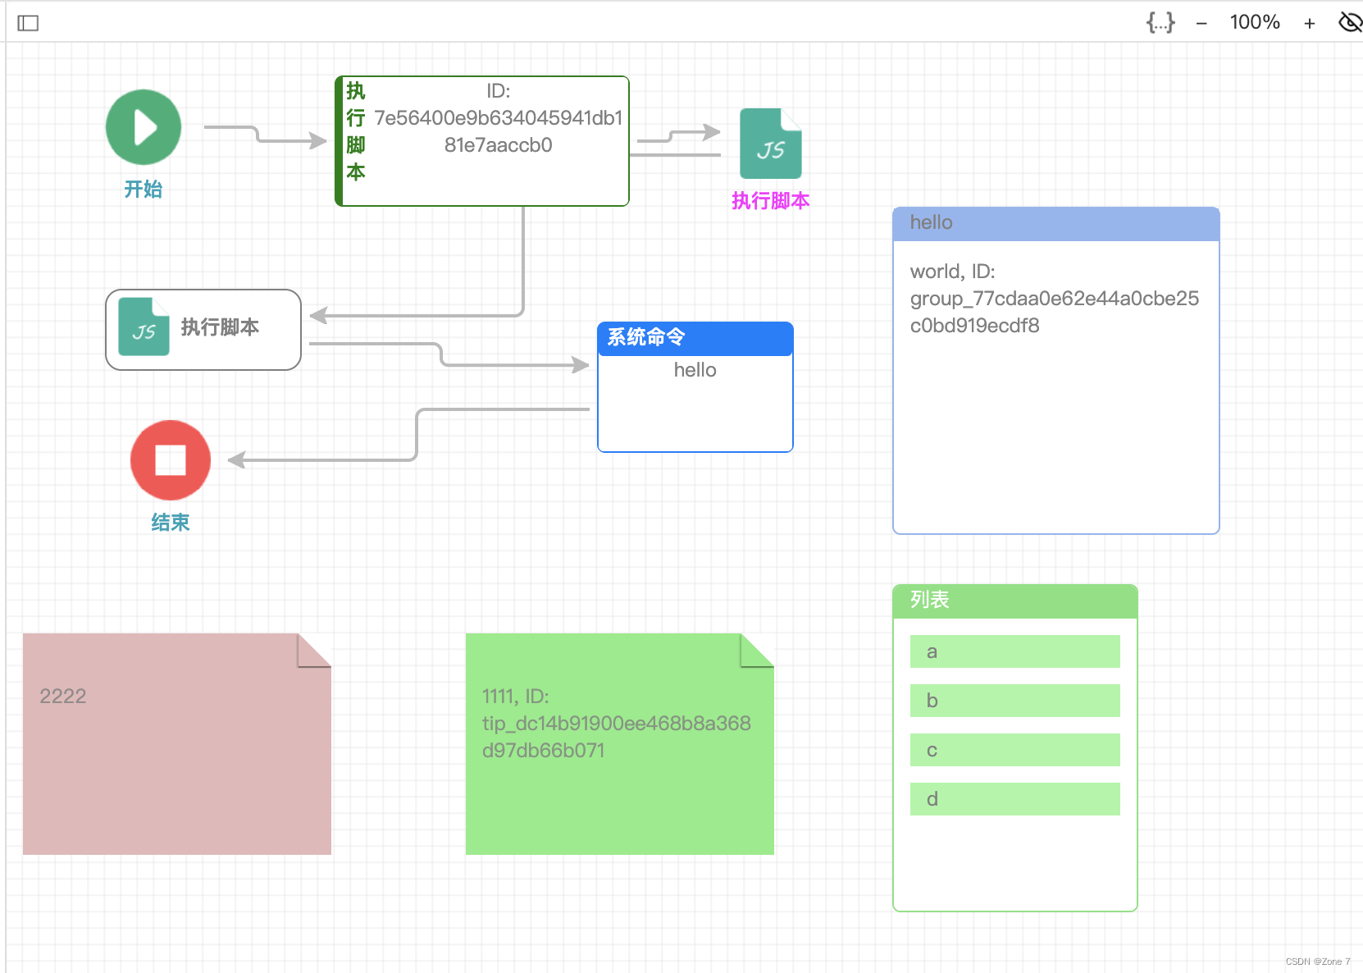Open the JSON code view braces icon

[x=1160, y=22]
